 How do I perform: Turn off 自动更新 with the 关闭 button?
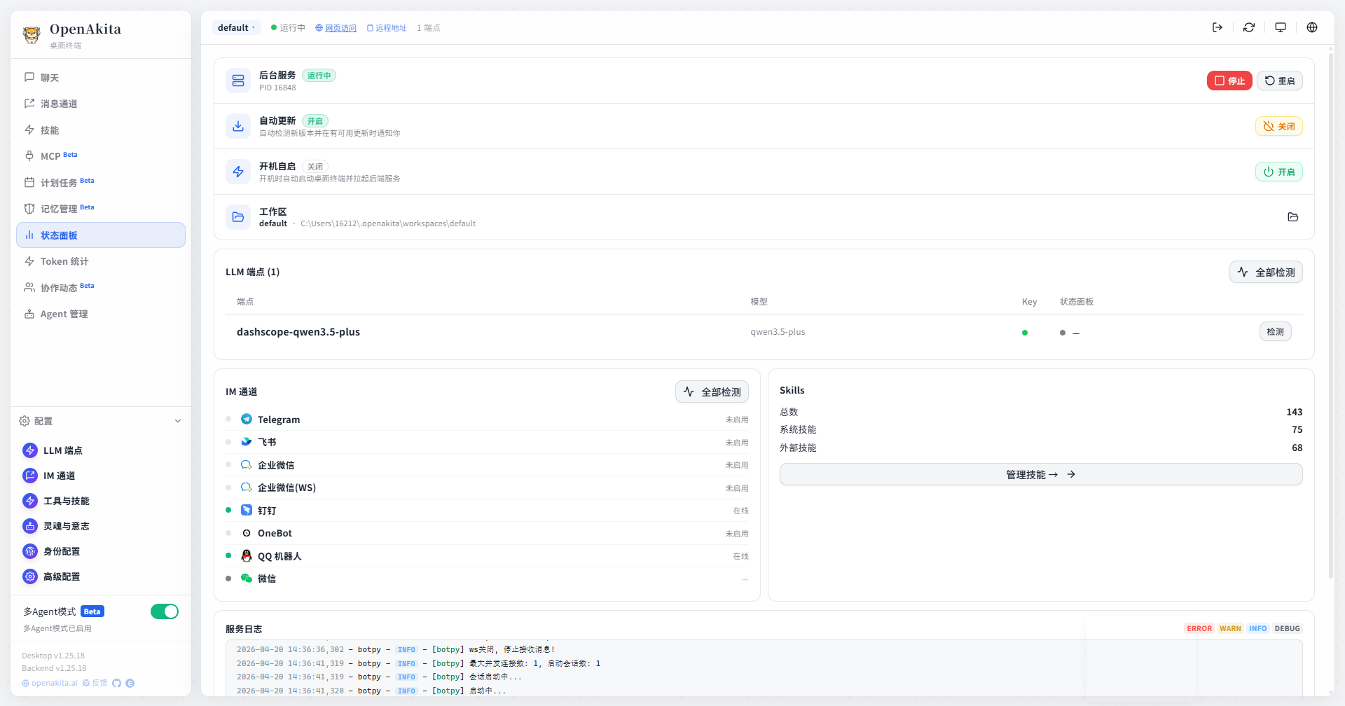coord(1279,126)
